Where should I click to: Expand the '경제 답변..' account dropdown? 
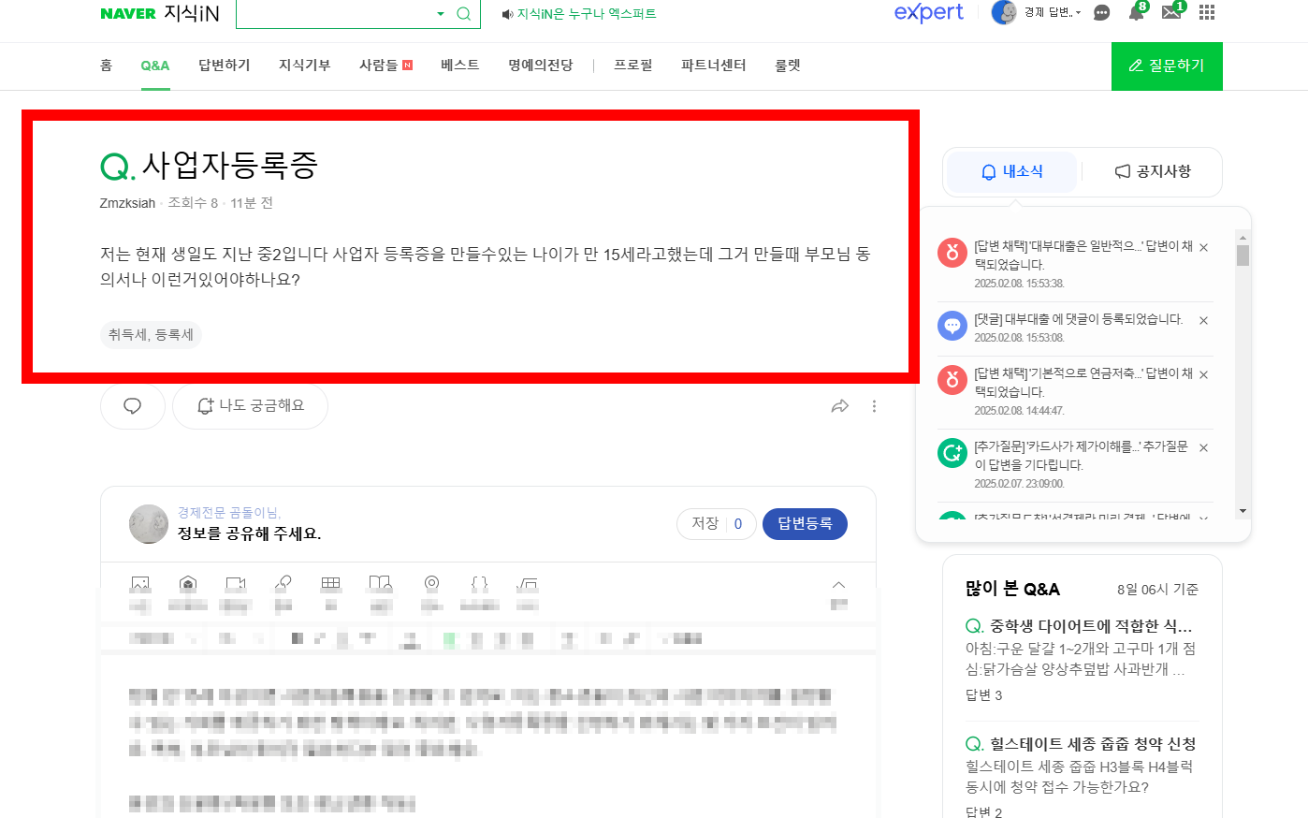tap(1053, 12)
